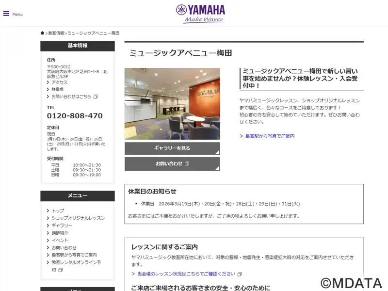Click external window icon after 教室レンタルオンライン予約
388x291 pixels.
(60, 270)
